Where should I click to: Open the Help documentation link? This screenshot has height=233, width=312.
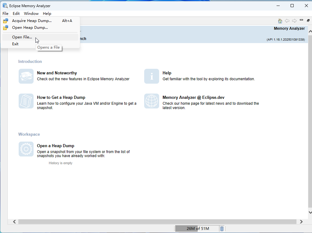click(x=167, y=73)
